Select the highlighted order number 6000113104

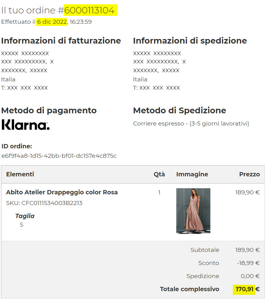[x=89, y=10]
